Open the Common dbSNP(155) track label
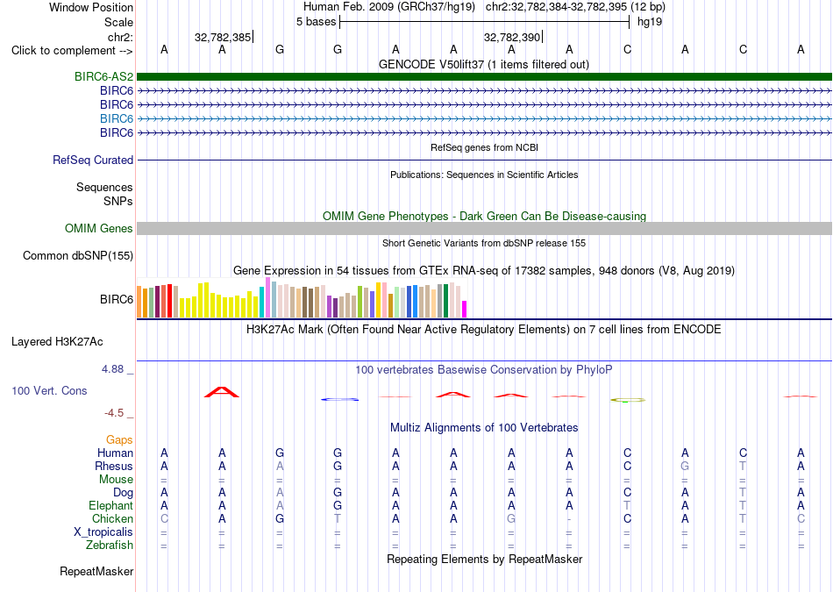Viewport: 833px width, 592px height. (78, 255)
